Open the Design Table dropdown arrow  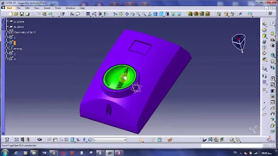tap(91, 16)
